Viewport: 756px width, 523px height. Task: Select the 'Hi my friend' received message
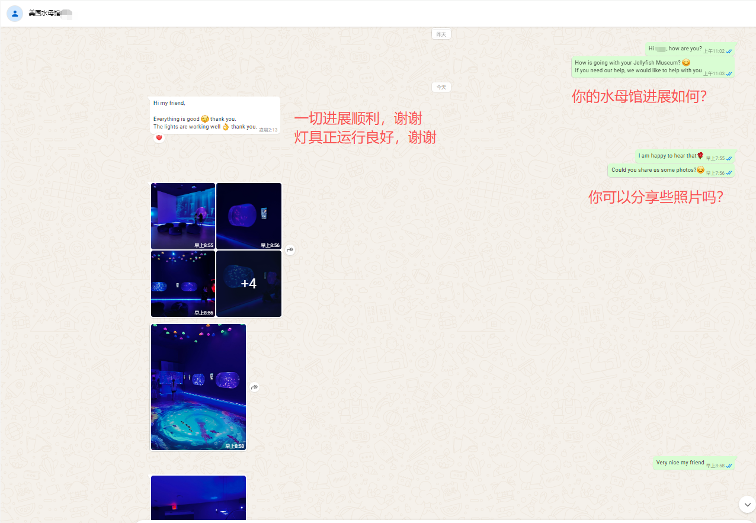(x=214, y=115)
